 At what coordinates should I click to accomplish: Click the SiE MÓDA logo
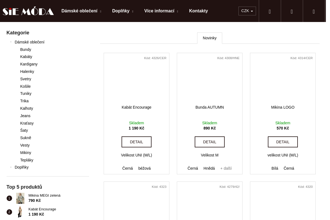click(28, 11)
